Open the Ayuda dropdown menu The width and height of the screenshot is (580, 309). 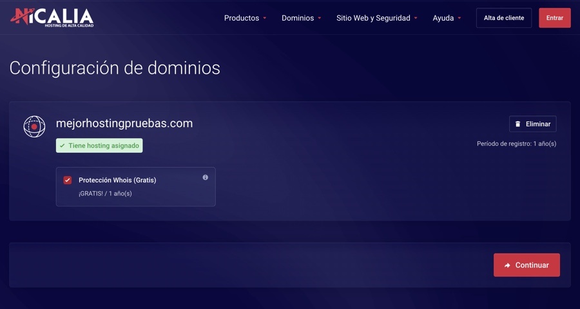point(447,18)
